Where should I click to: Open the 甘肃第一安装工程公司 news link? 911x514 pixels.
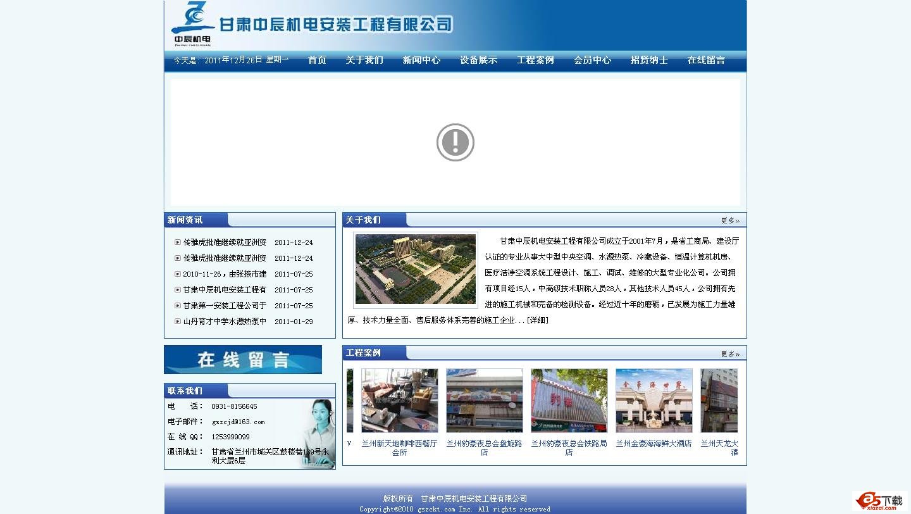(x=225, y=306)
